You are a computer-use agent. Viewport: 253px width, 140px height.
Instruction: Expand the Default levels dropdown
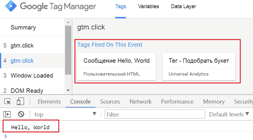(x=229, y=114)
